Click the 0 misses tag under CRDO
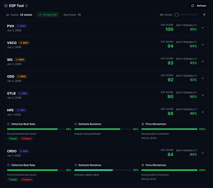Screen dimensions: 213x188 [x=27, y=180]
